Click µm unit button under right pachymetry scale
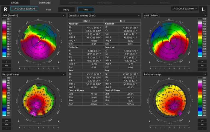Viewport: 210px width, 132px height. point(7,120)
